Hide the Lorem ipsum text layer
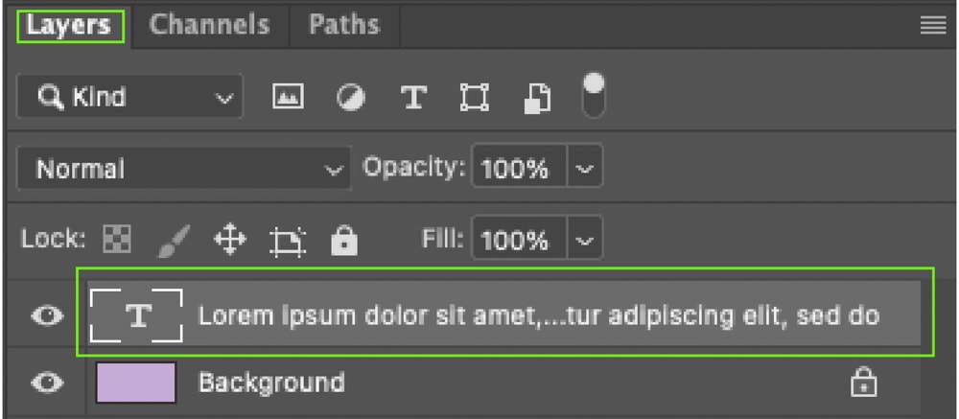Image resolution: width=959 pixels, height=419 pixels. 47,315
